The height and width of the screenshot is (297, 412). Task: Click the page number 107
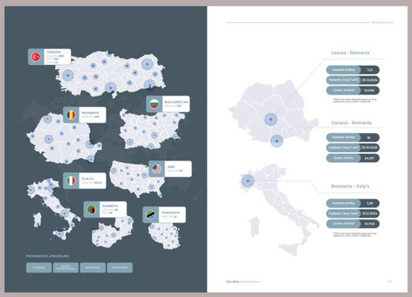point(390,281)
